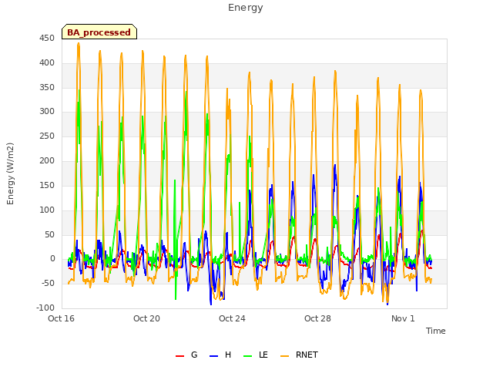Click the 250 y-axis tick label
The width and height of the screenshot is (493, 370).
point(47,136)
